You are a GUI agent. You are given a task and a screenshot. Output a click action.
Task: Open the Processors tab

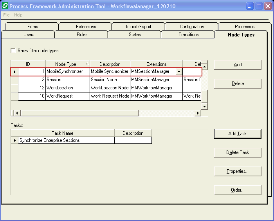tap(245, 27)
